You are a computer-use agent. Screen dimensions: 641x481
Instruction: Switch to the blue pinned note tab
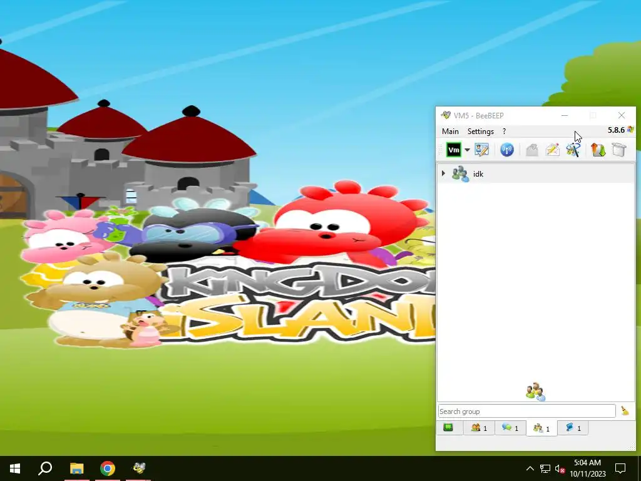[573, 428]
